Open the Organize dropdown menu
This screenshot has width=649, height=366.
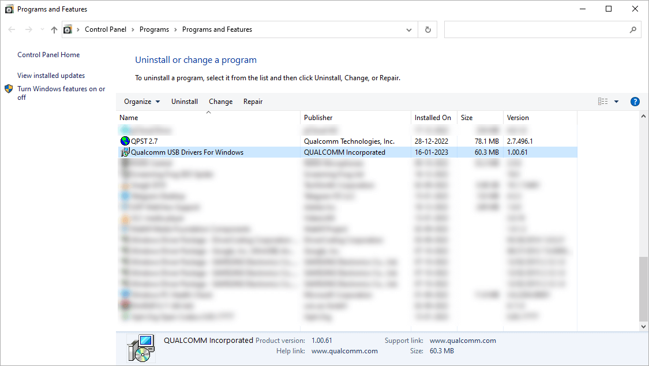pos(141,101)
